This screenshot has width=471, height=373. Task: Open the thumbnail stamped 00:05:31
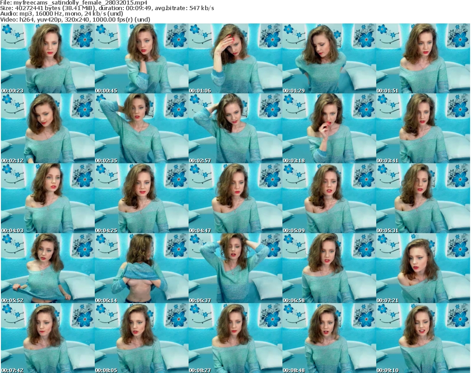423,198
